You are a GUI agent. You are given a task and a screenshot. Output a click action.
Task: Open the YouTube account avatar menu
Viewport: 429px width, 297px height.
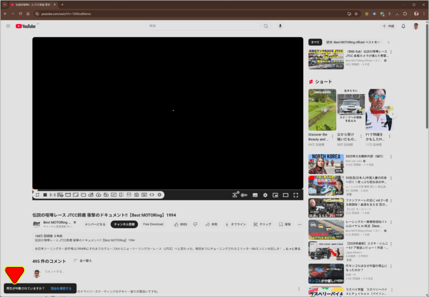tap(416, 26)
